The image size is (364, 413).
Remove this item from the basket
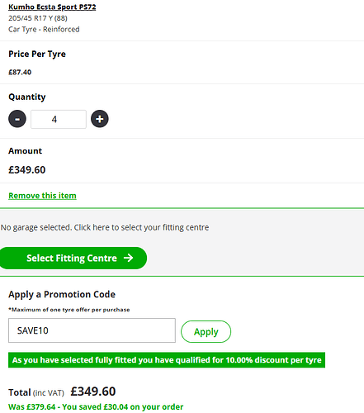point(42,196)
